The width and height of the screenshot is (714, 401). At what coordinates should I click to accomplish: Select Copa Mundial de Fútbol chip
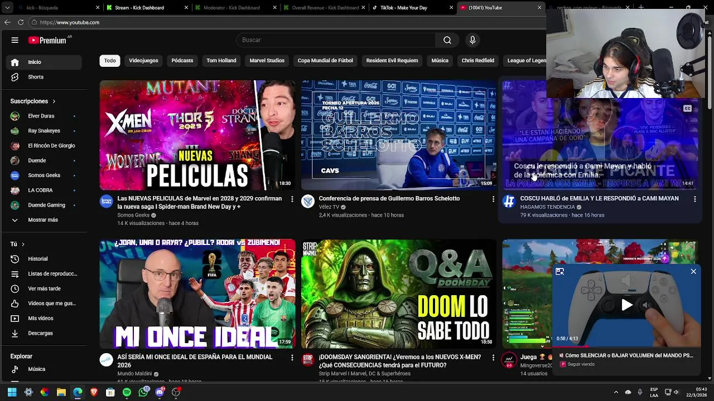[x=325, y=61]
